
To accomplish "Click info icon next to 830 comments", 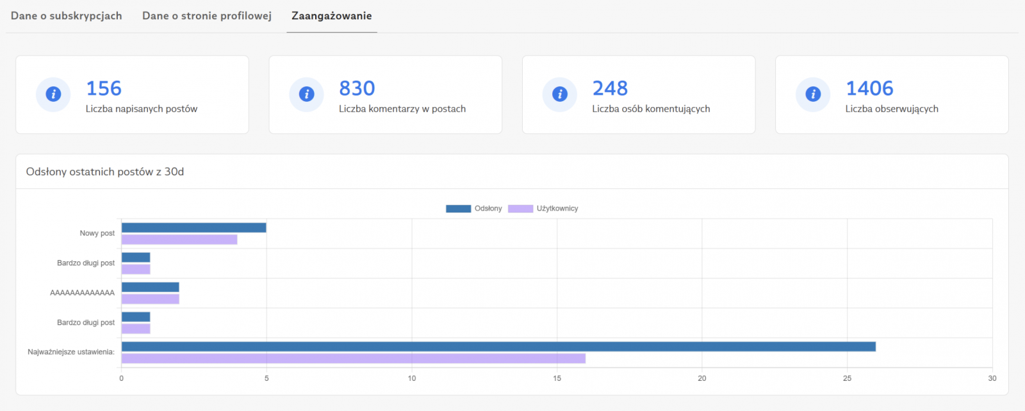I will pos(306,94).
